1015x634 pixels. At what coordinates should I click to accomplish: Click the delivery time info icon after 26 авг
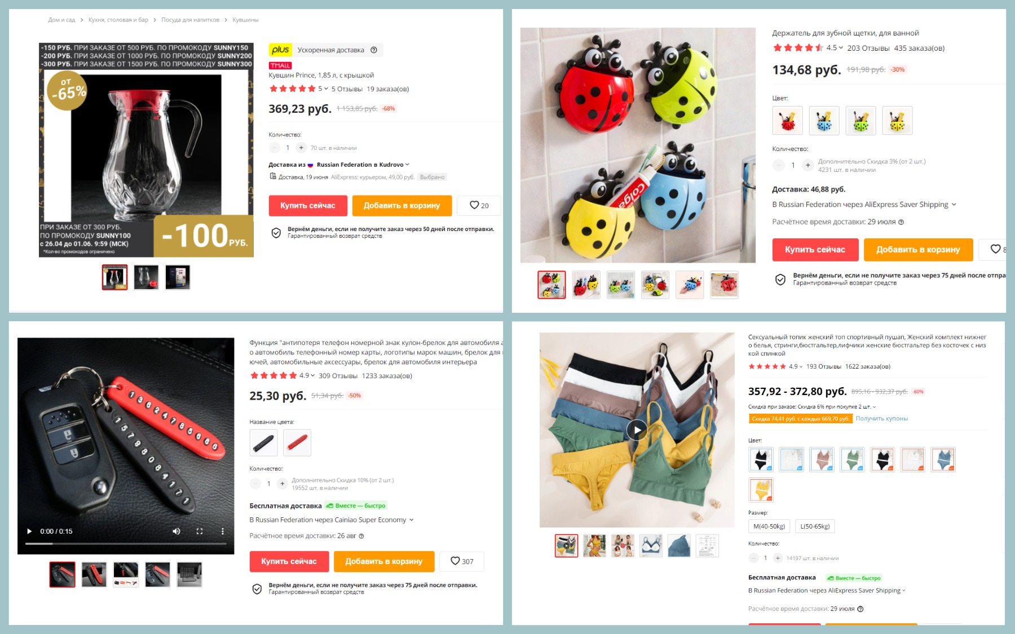pyautogui.click(x=361, y=536)
